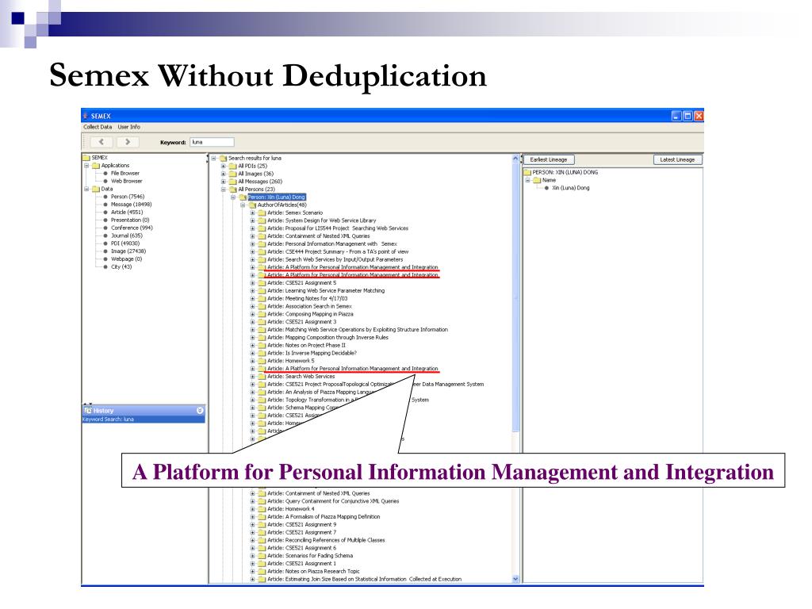This screenshot has height=609, width=812.
Task: Select the Applications folder icon
Action: 96,166
